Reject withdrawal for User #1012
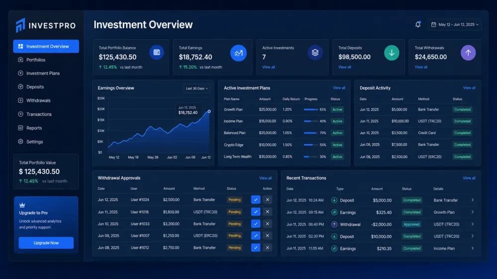Image resolution: width=497 pixels, height=279 pixels. click(267, 248)
